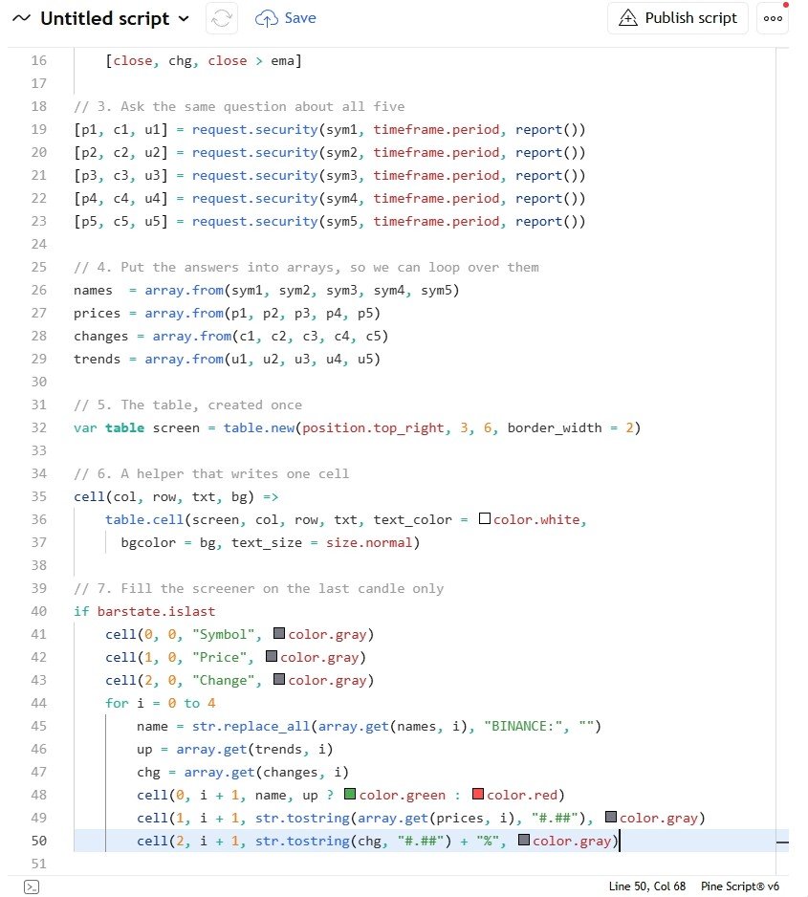Click the Line 50, Col 68 indicator
Image resolution: width=808 pixels, height=897 pixels.
[646, 886]
